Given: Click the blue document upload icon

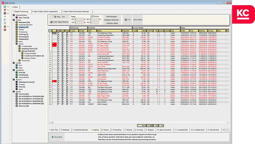Looking at the screenshot, I should tap(5, 20).
